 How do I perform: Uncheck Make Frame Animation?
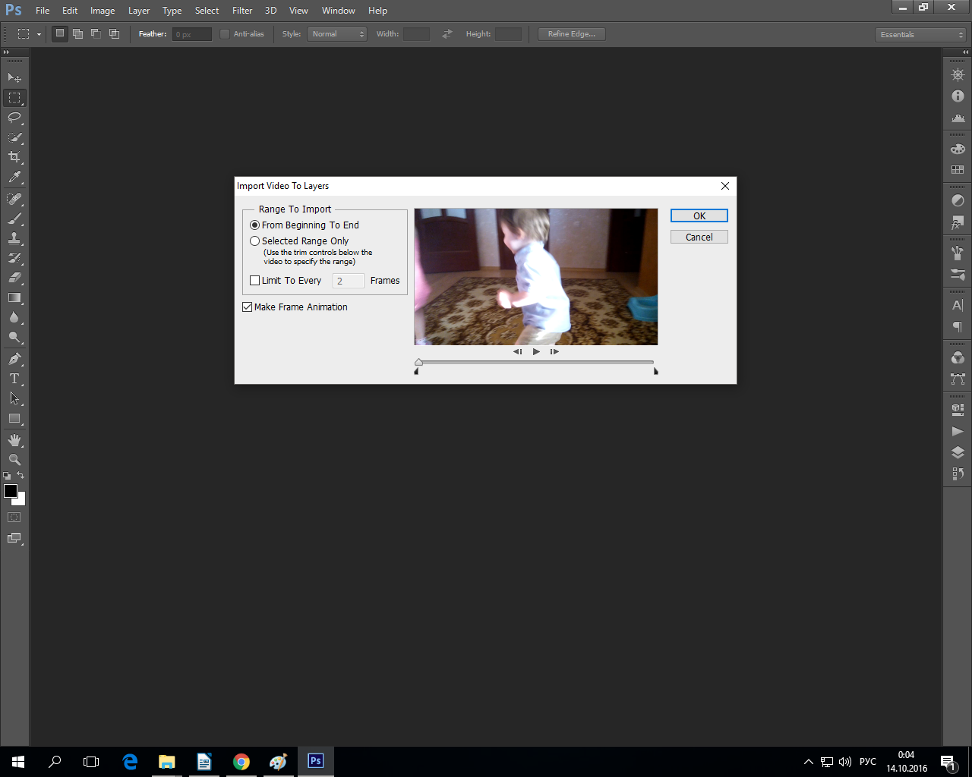pyautogui.click(x=248, y=307)
